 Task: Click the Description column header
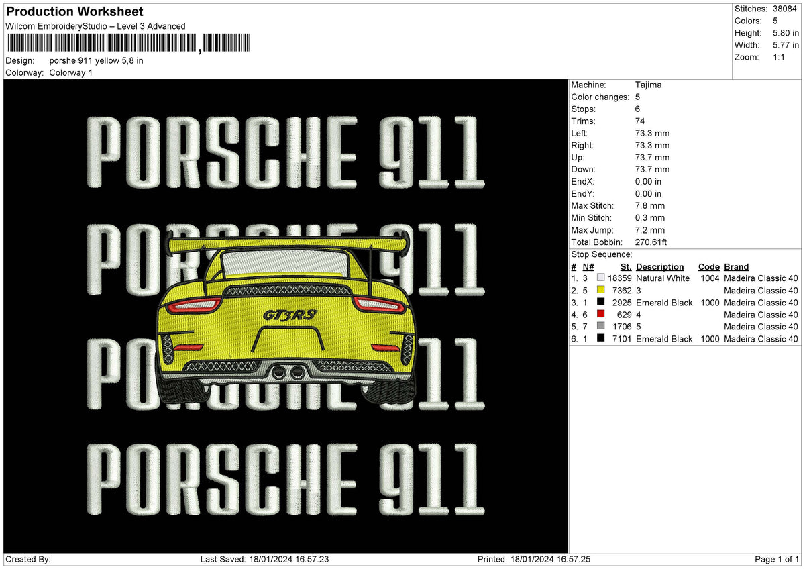[x=660, y=267]
